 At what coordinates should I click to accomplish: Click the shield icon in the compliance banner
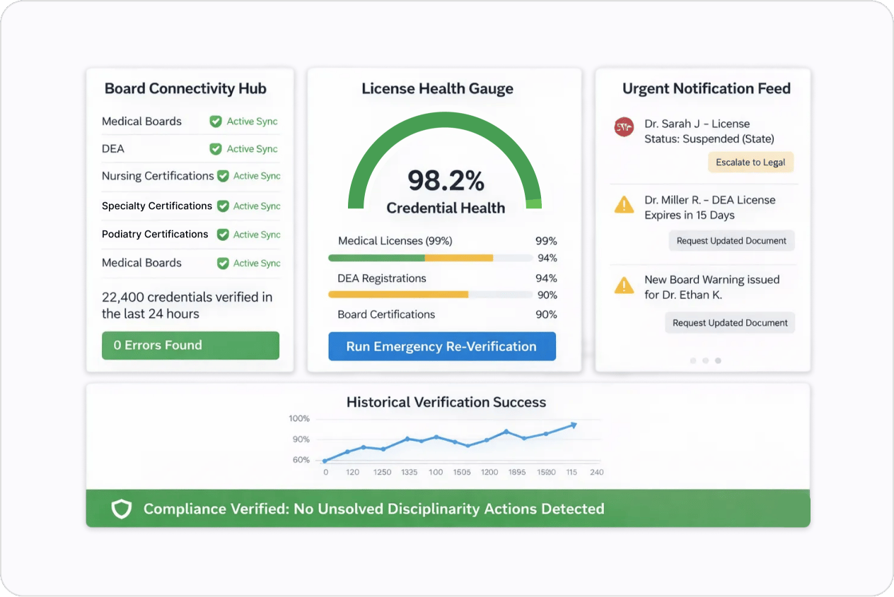pos(121,508)
